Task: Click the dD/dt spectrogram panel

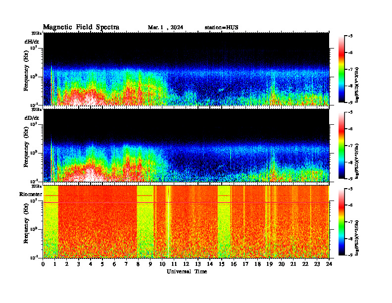Action: tap(186, 145)
